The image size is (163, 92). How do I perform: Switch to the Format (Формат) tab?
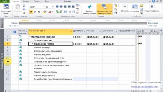67,1
